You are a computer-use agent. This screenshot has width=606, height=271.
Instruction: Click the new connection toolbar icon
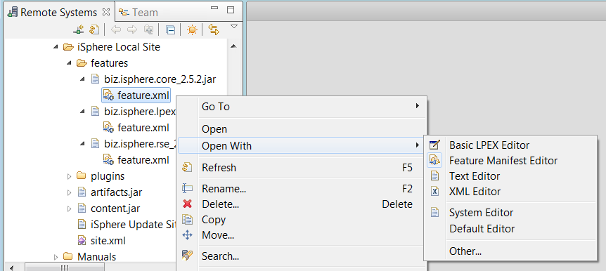point(79,29)
